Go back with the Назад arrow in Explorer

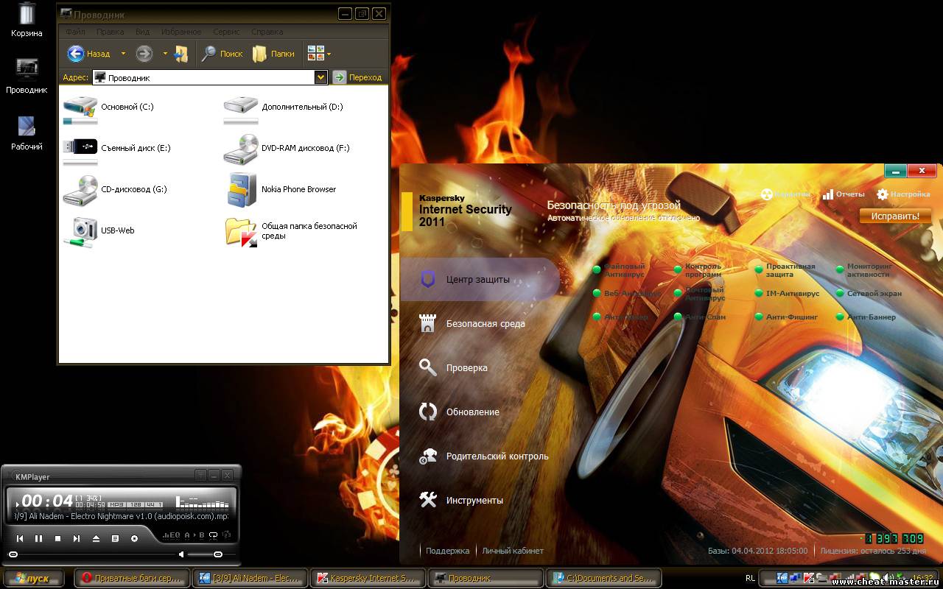[88, 54]
